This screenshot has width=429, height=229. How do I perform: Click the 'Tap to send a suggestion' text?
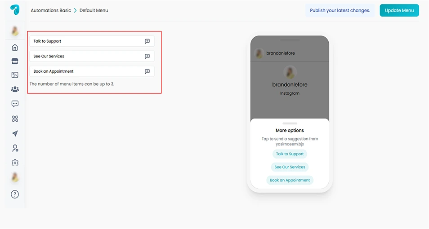coord(290,141)
